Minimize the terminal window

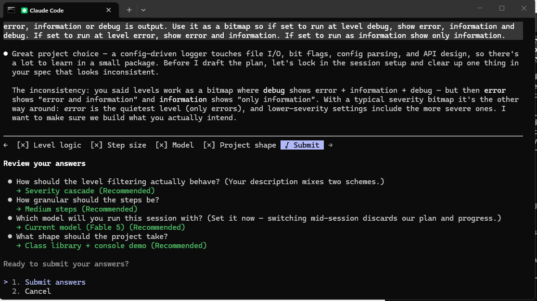(x=480, y=9)
